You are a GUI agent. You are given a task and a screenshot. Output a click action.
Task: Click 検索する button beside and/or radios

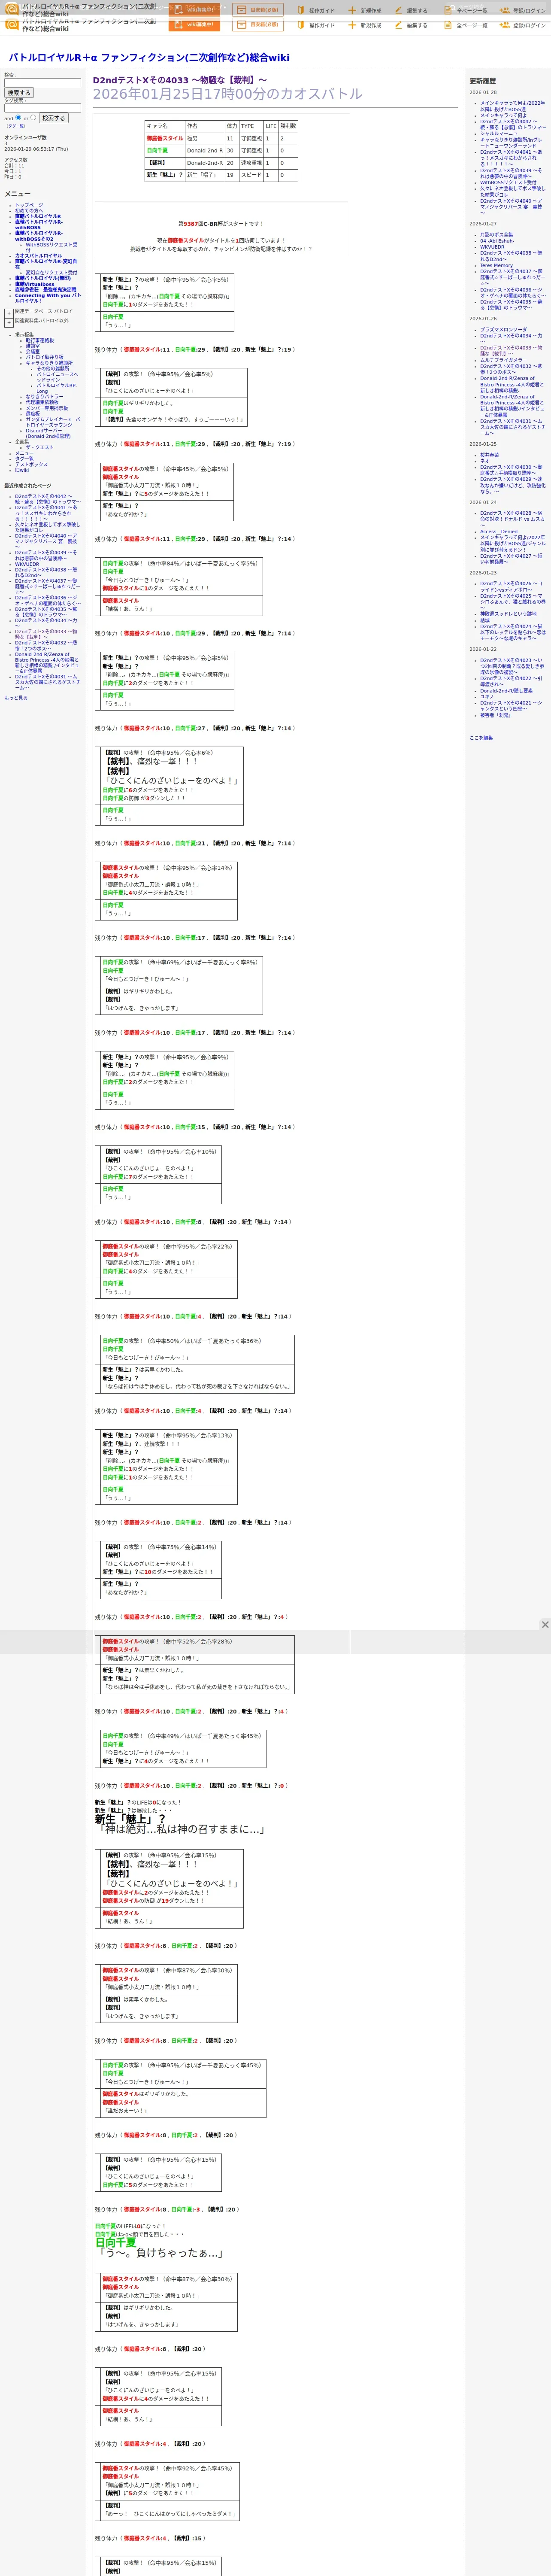point(53,118)
